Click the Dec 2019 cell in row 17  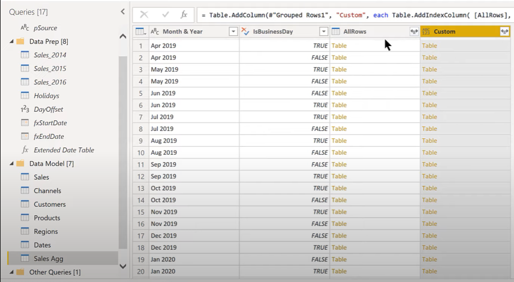(x=194, y=235)
